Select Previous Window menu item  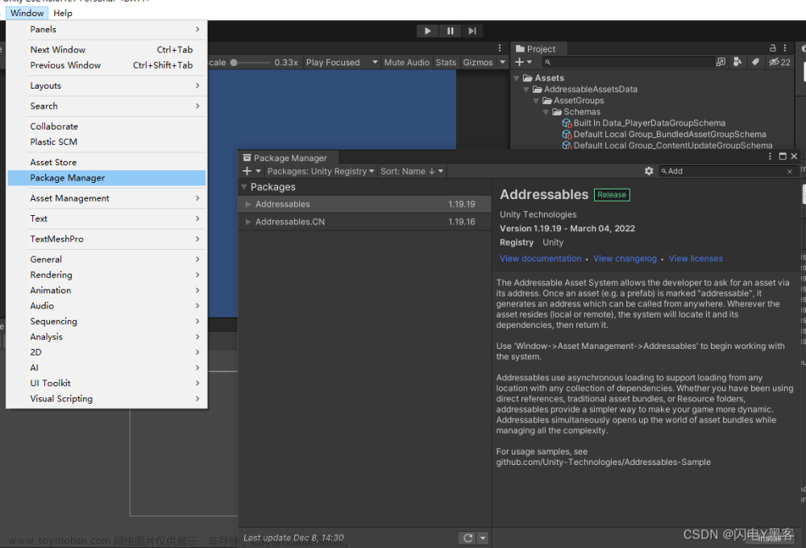pyautogui.click(x=106, y=65)
